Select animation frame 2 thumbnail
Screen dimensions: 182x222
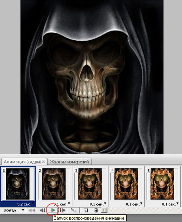(54, 184)
